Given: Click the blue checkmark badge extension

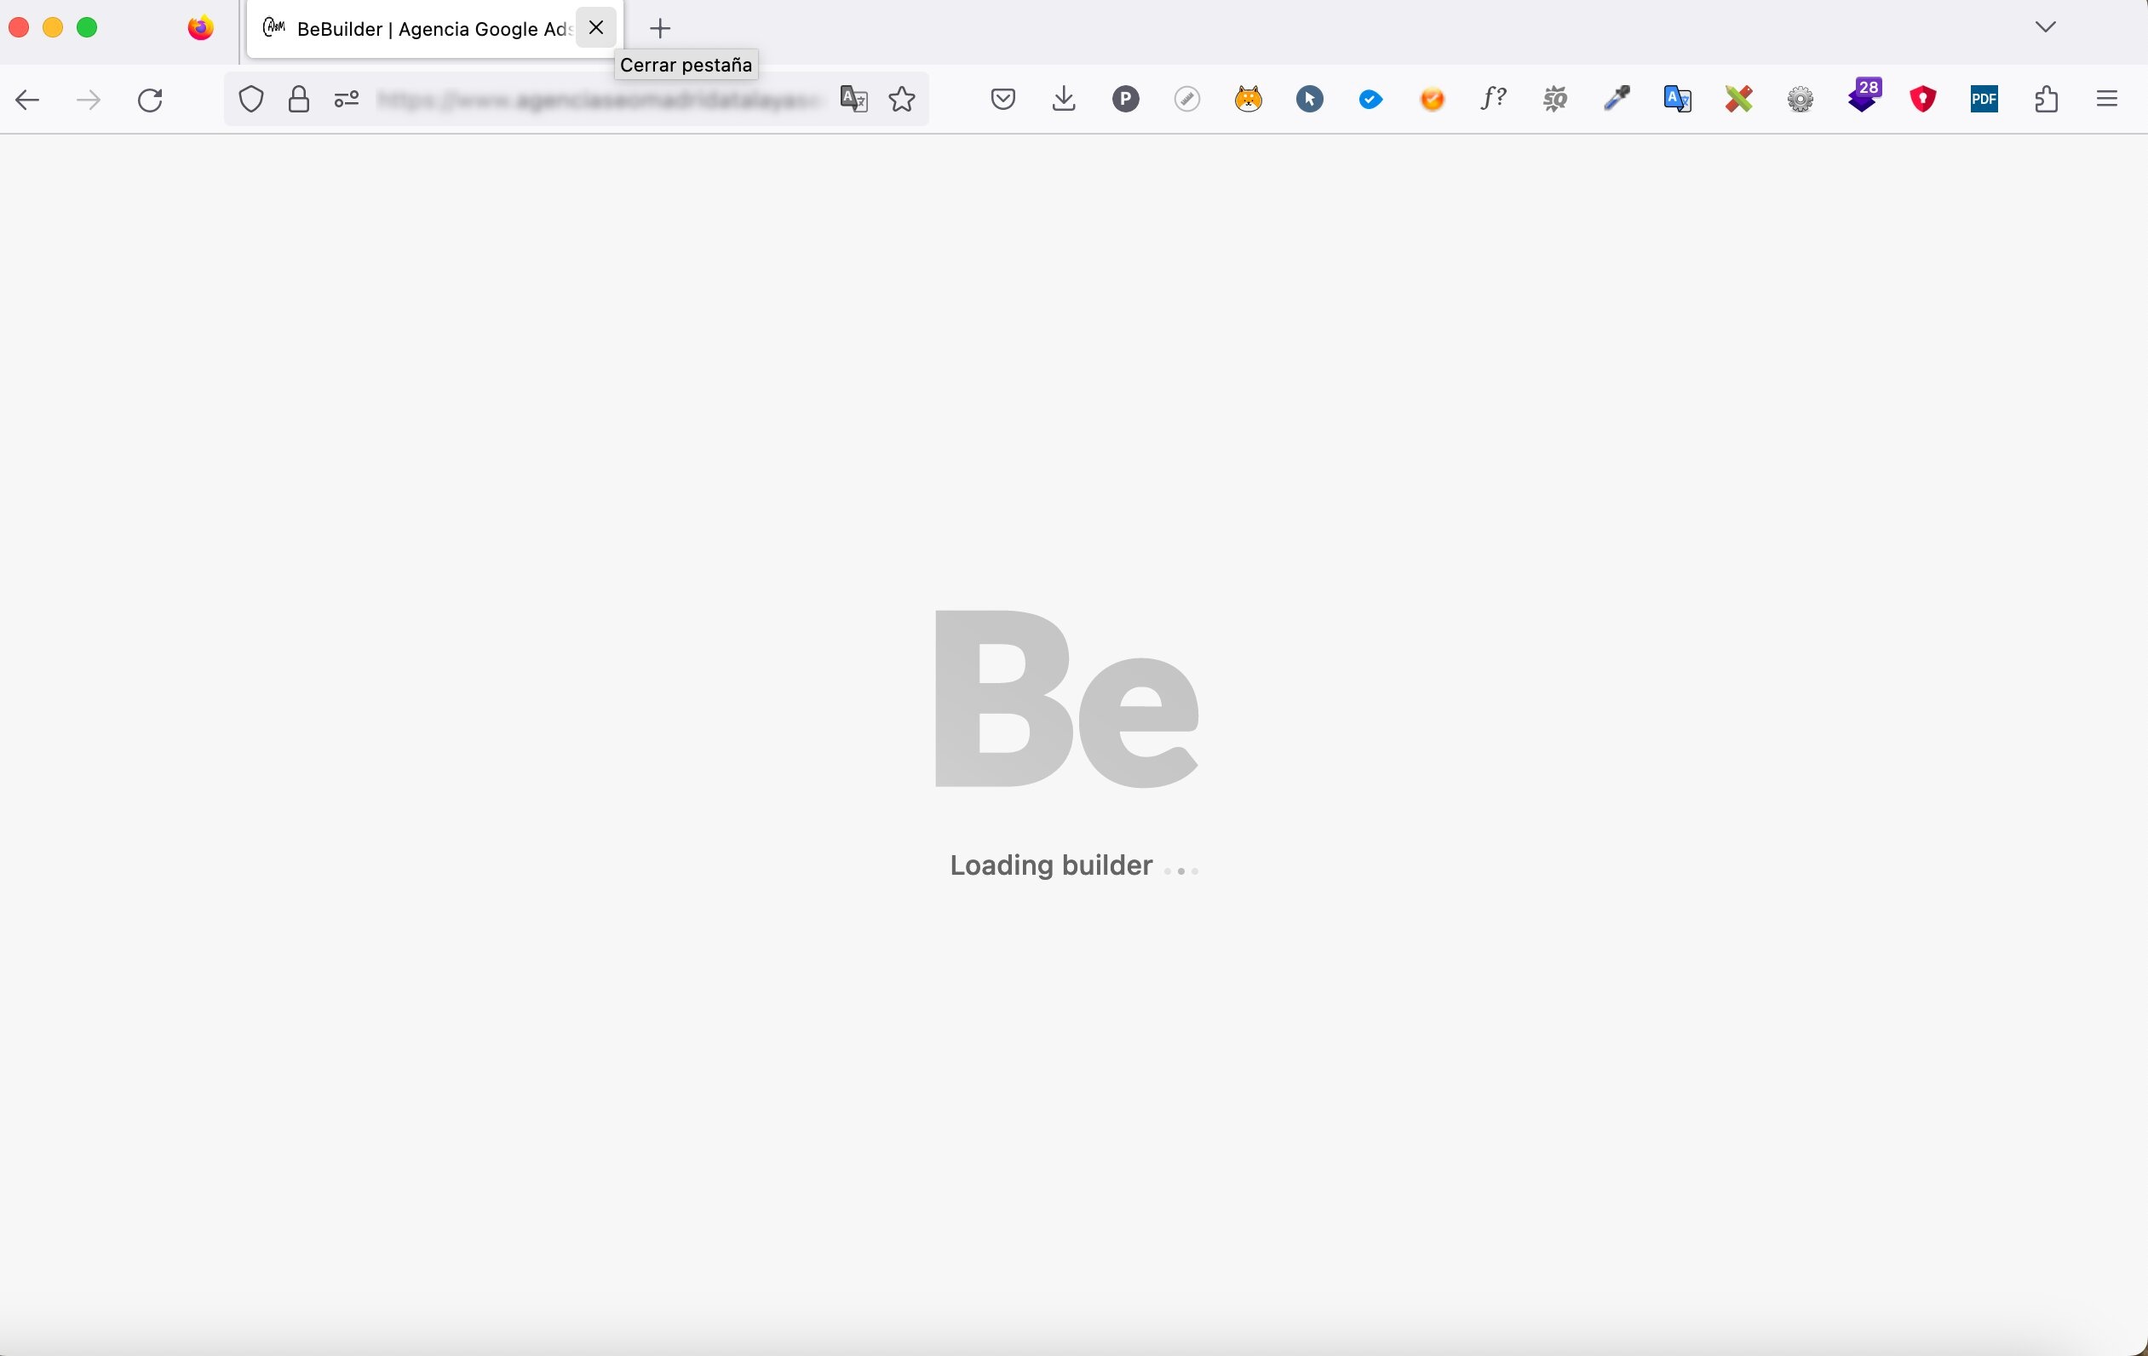Looking at the screenshot, I should pos(1371,99).
